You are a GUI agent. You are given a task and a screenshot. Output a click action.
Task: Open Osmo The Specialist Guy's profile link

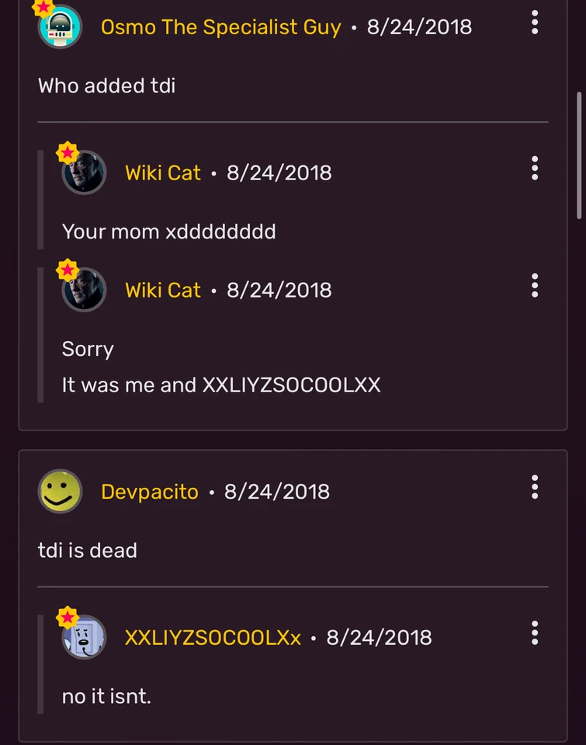pos(220,26)
